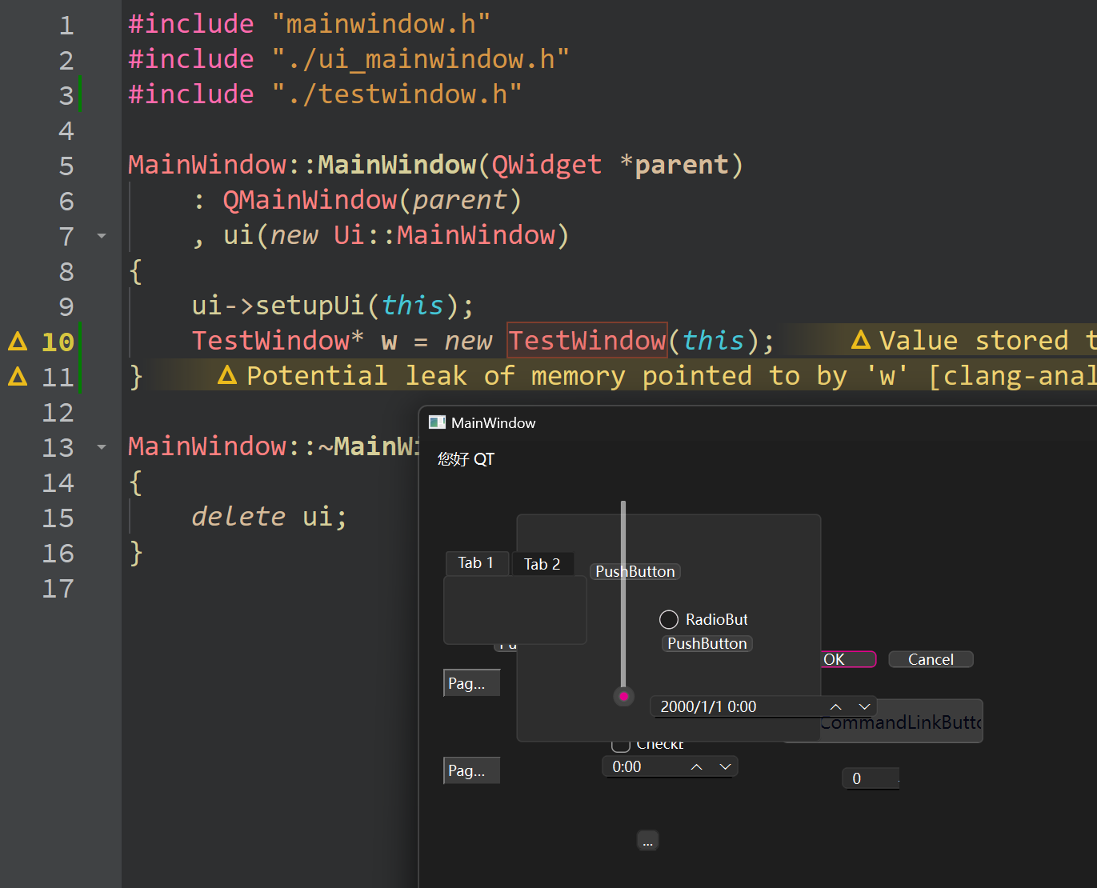Click the small '...' tool button
This screenshot has width=1097, height=888.
[648, 841]
